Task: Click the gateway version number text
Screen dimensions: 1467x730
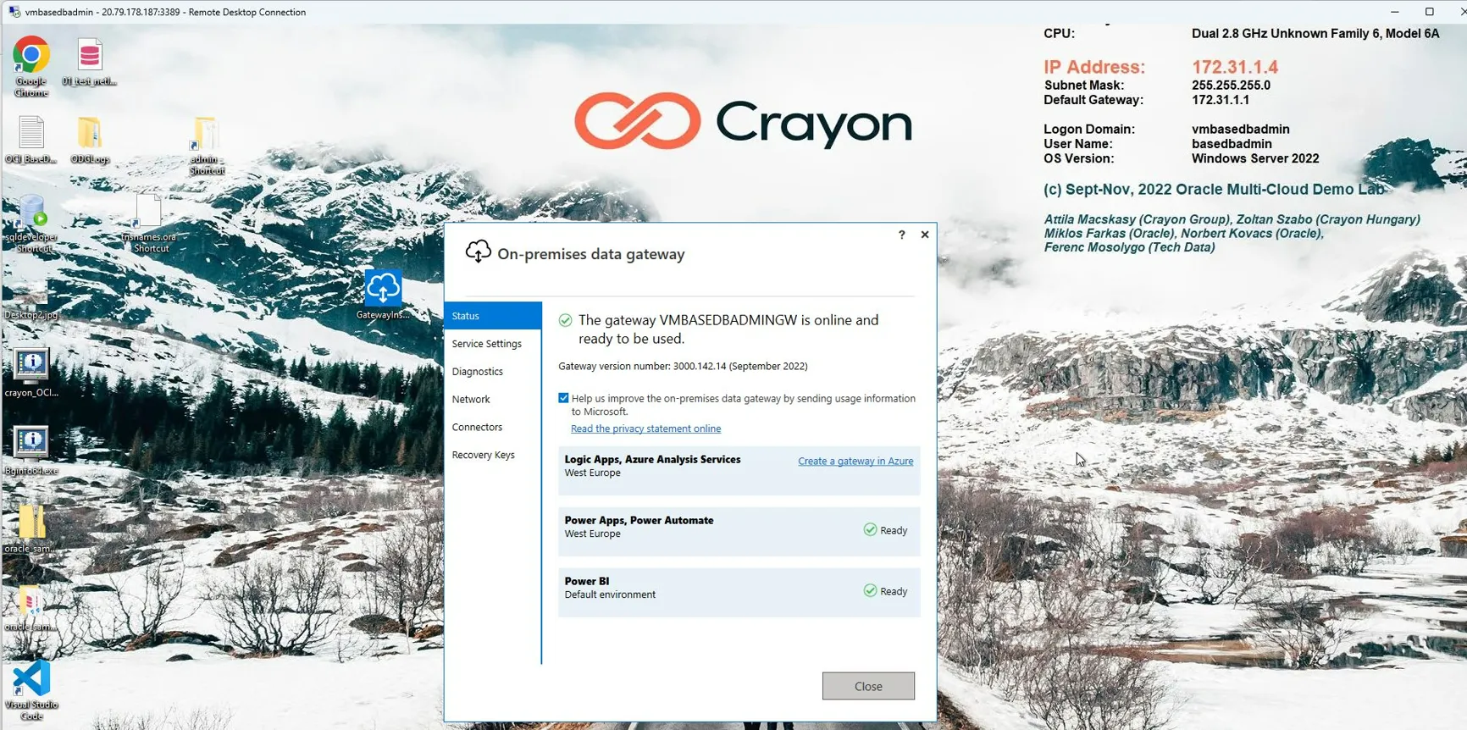Action: tap(683, 367)
